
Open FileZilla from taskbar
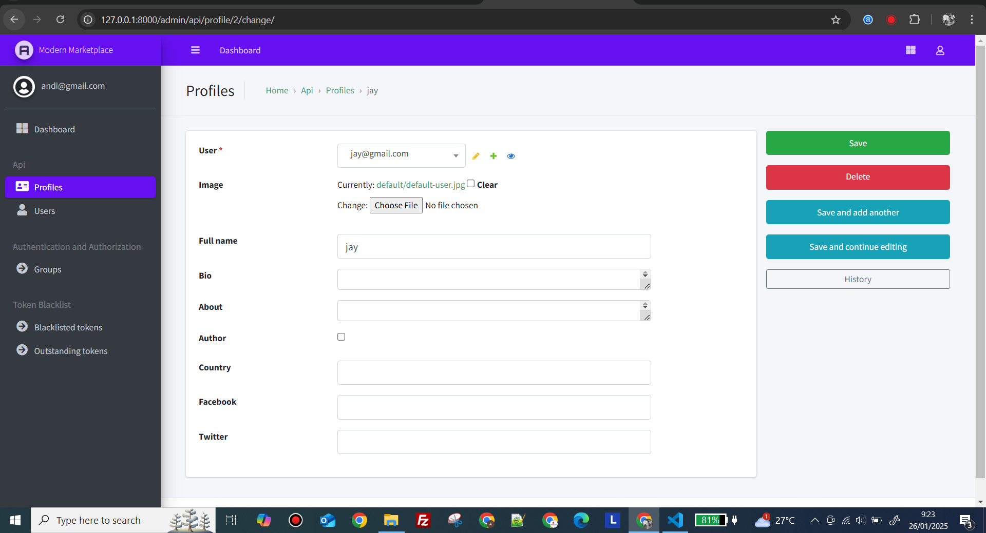pos(423,520)
